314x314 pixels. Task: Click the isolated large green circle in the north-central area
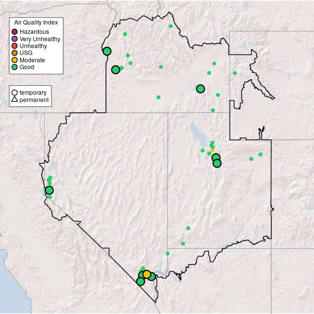[200, 89]
